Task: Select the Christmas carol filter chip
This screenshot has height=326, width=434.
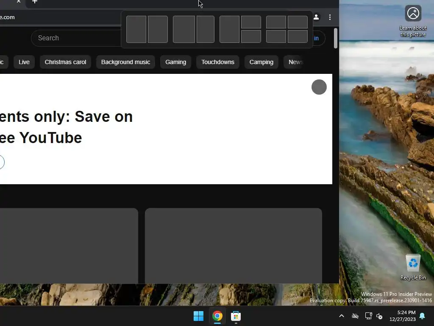Action: 65,62
